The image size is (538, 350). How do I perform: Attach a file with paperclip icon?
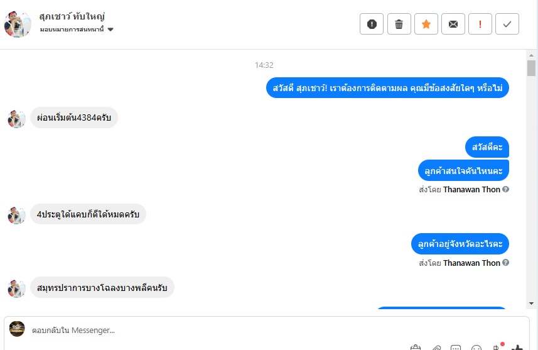click(436, 347)
